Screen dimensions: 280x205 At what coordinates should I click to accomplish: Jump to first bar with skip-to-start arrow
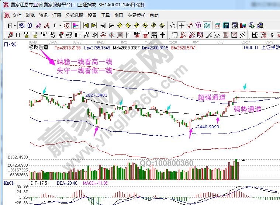tap(86, 25)
